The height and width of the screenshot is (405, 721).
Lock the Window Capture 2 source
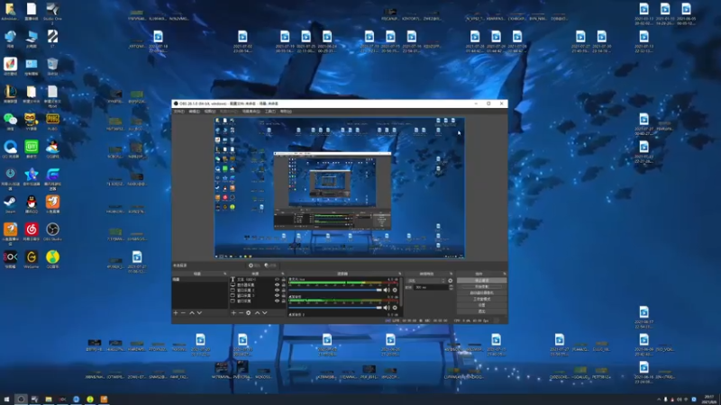point(283,290)
